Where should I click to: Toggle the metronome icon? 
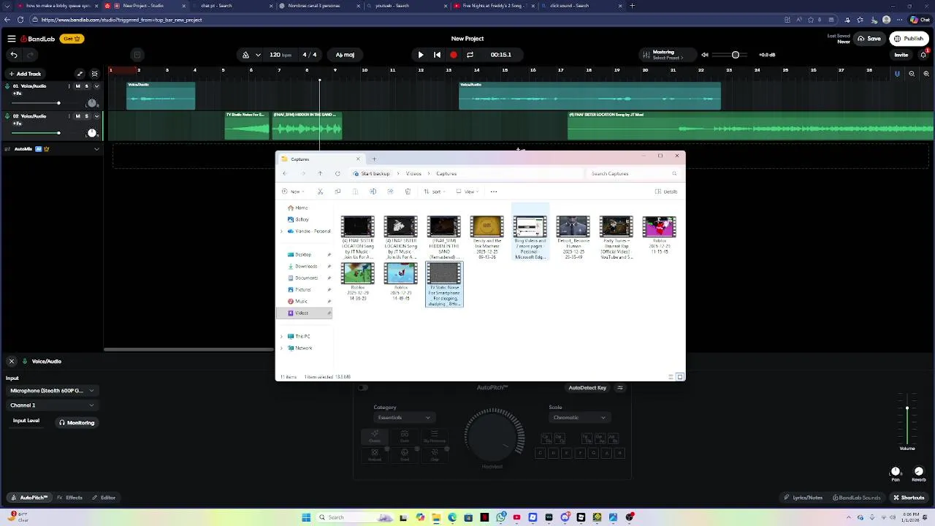(x=245, y=55)
